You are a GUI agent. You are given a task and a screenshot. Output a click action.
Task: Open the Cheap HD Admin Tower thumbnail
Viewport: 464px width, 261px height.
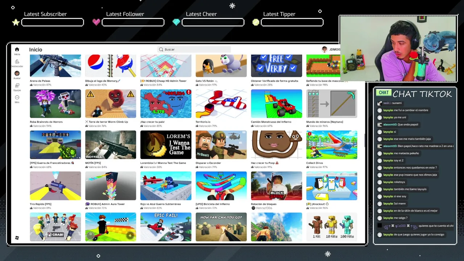tap(166, 66)
